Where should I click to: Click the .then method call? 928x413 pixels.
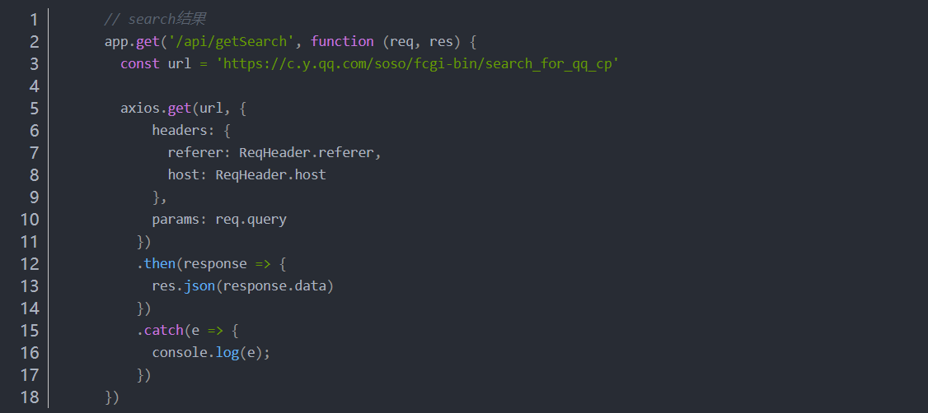[x=156, y=264]
